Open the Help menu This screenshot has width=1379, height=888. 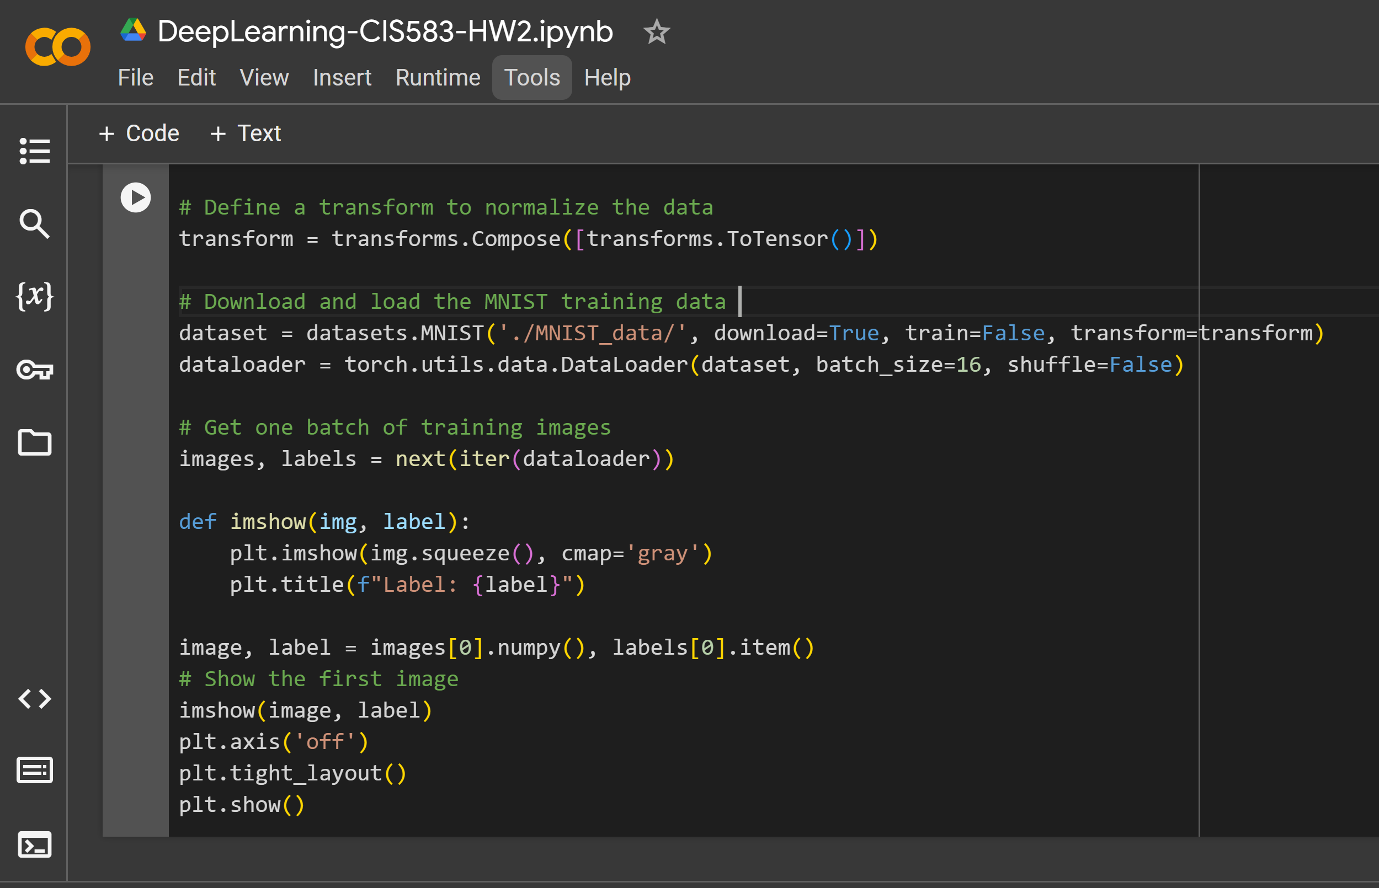608,78
